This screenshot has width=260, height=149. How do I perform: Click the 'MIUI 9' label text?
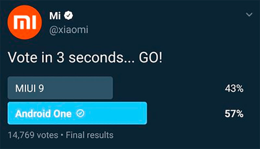pyautogui.click(x=29, y=88)
